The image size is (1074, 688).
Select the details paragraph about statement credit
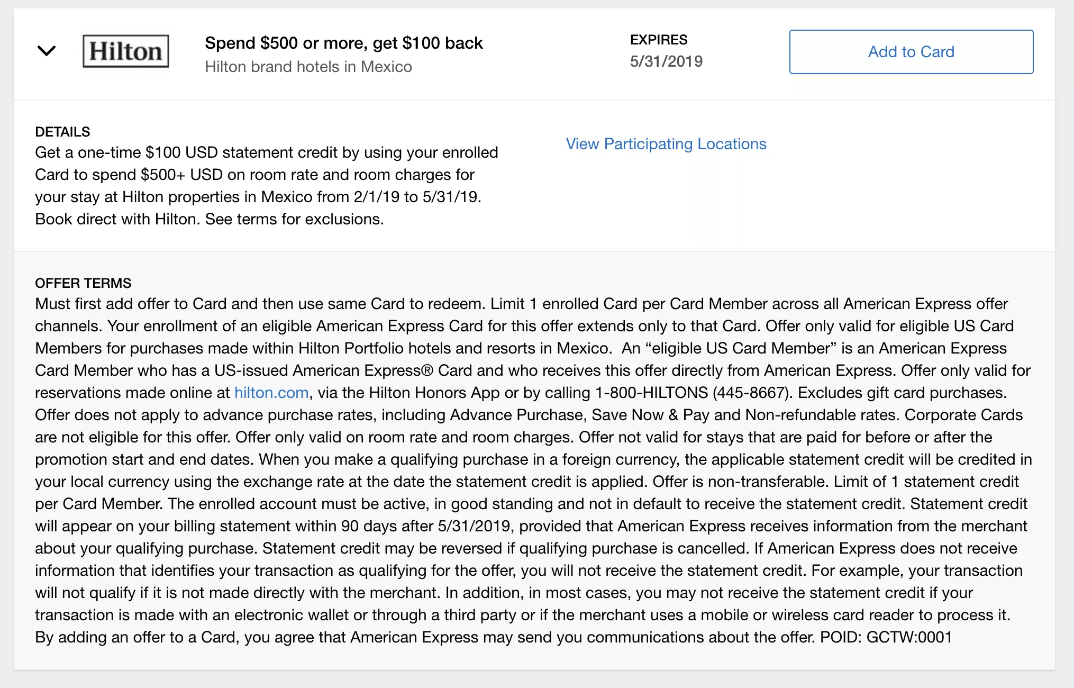(x=265, y=185)
